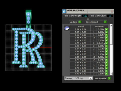121x91 pixels.
Task: Select the 2.86 X 2.86 size cell
Action: pyautogui.click(x=80, y=71)
